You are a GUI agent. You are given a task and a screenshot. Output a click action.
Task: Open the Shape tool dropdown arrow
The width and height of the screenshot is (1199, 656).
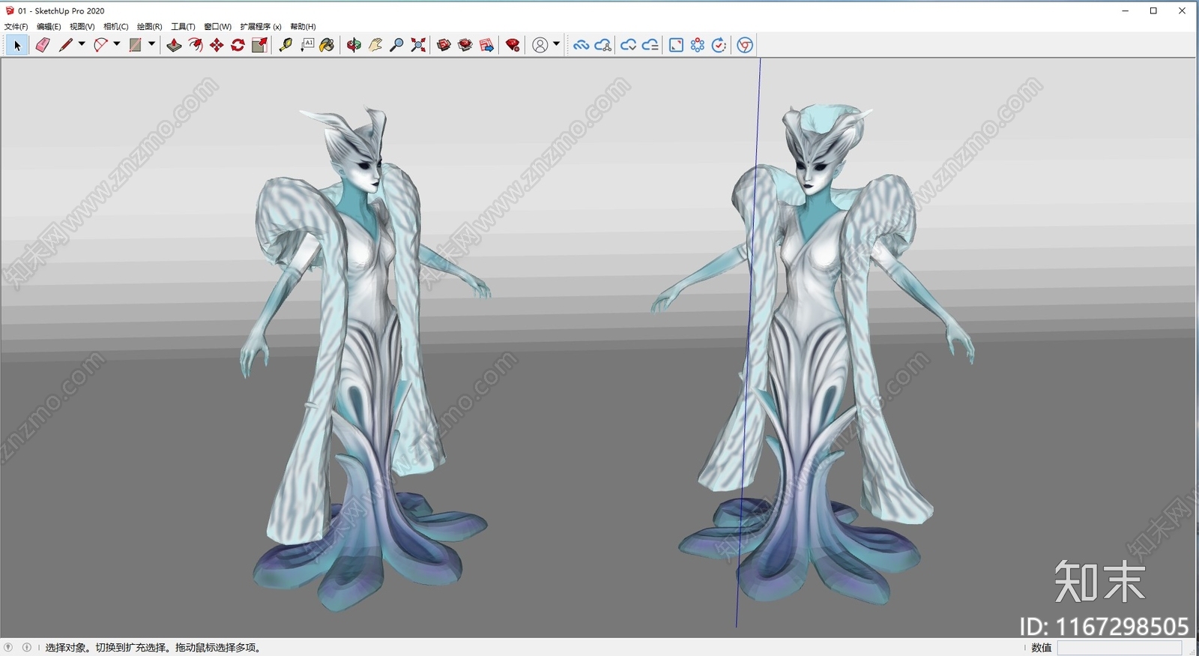coord(151,44)
